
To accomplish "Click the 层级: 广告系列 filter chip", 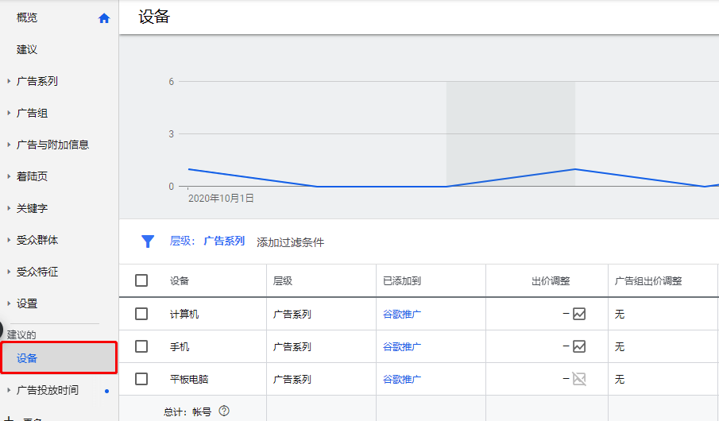I will [x=207, y=241].
